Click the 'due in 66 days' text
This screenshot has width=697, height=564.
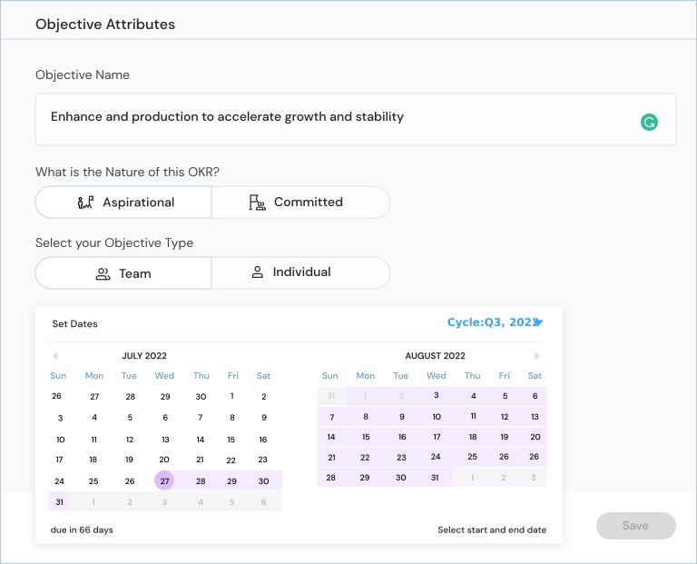(82, 529)
